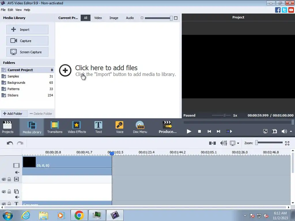Open the YouTube channel icon
295x221 pixels.
291,10
